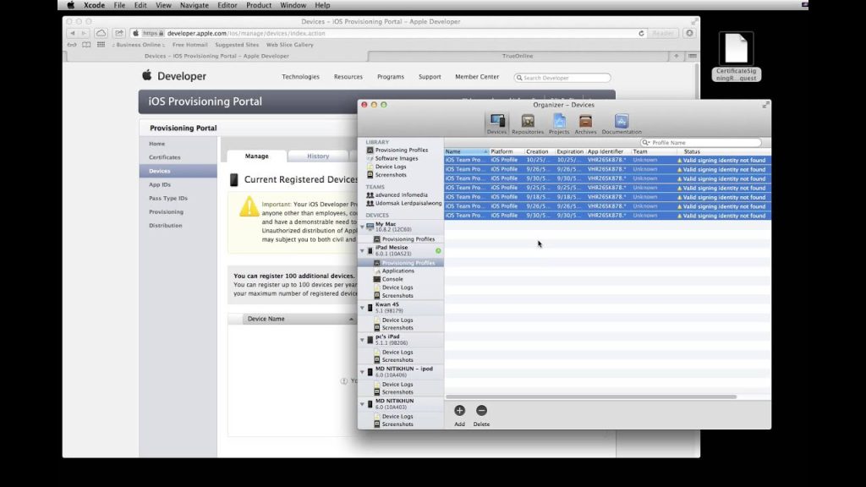Open Documentation in Organizer toolbar
Viewport: 866px width, 487px height.
[622, 123]
